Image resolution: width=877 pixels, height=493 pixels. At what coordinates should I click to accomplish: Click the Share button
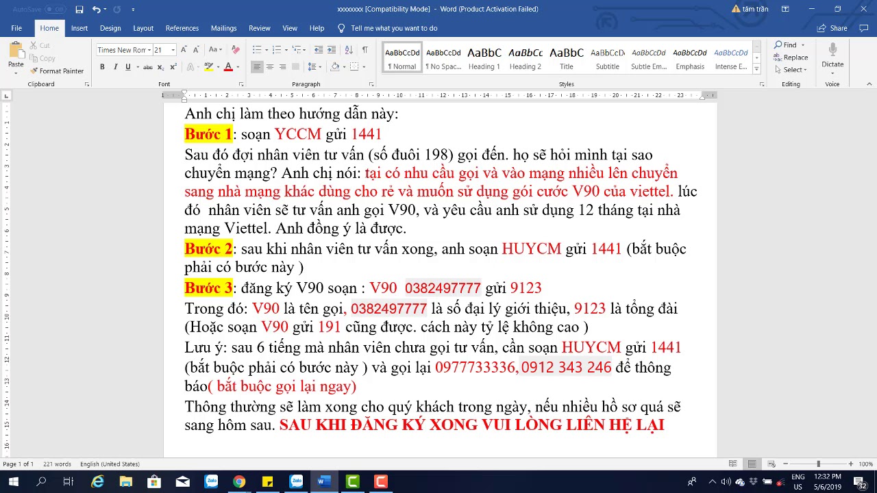tap(832, 28)
